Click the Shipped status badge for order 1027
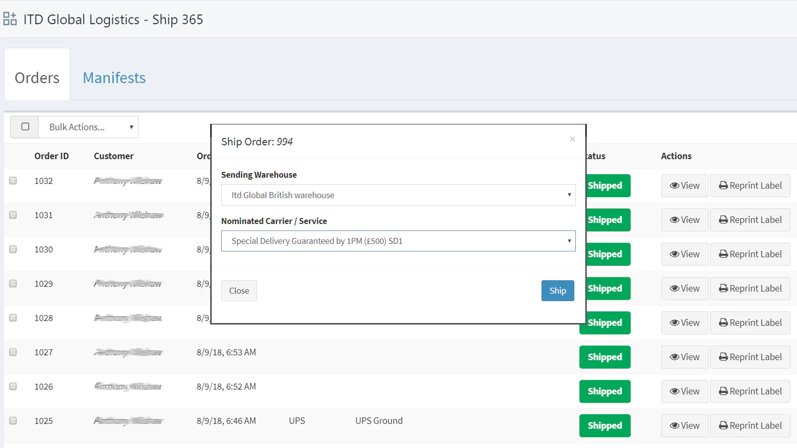The width and height of the screenshot is (797, 448). point(604,357)
